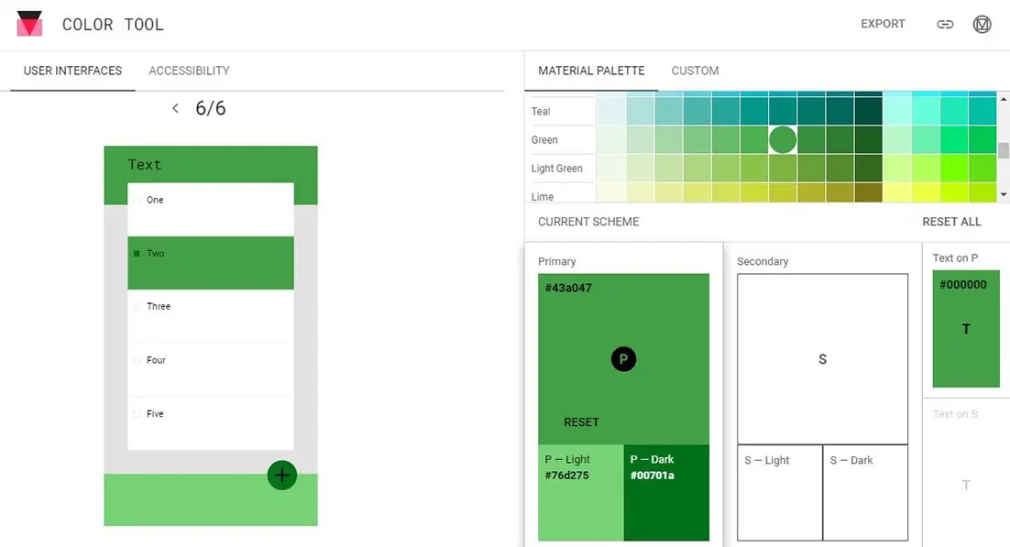Select the Material Palette tab

tap(591, 71)
